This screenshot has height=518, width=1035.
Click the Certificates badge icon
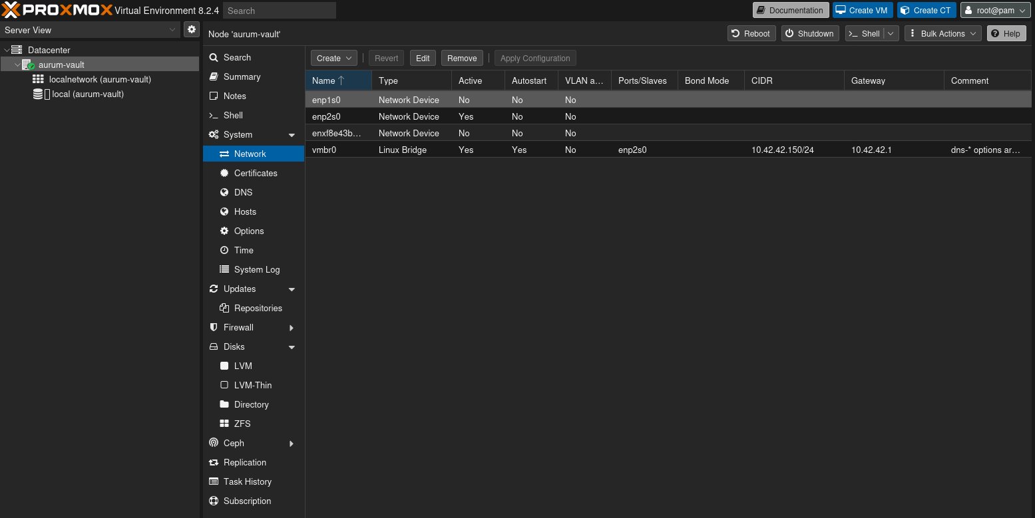(x=224, y=173)
